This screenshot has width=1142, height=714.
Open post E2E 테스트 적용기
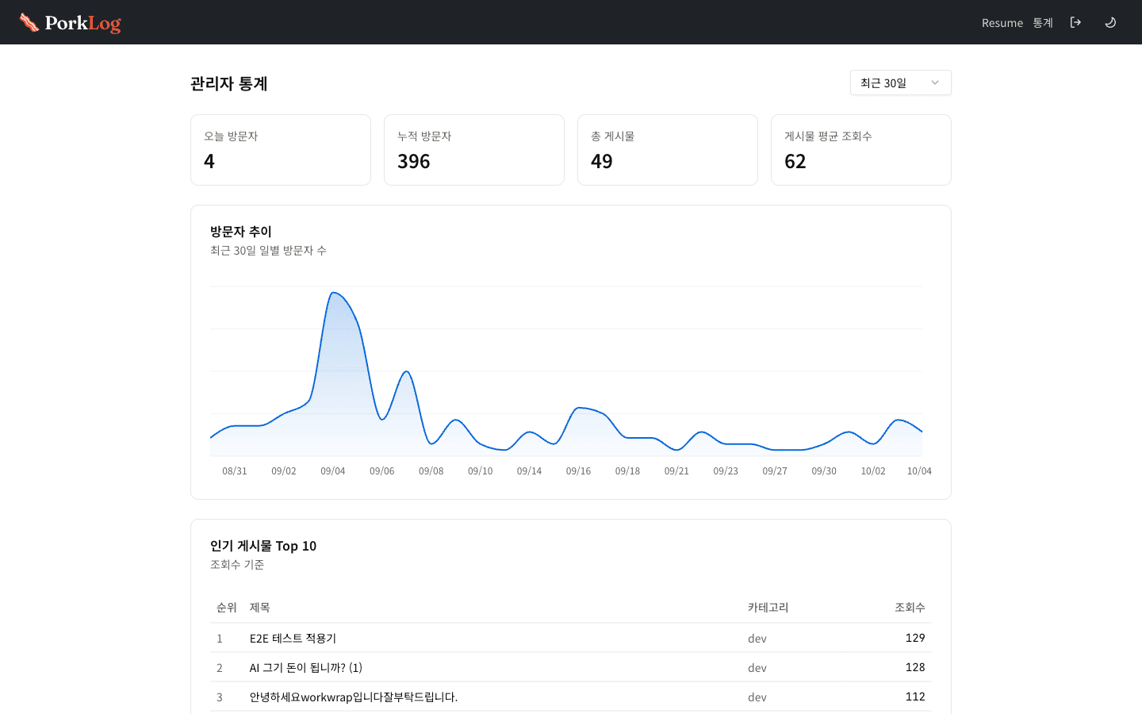pos(293,638)
